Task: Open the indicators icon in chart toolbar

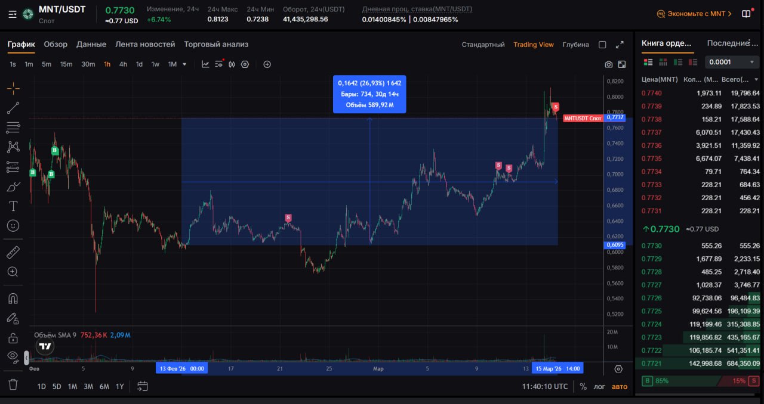Action: (x=218, y=64)
